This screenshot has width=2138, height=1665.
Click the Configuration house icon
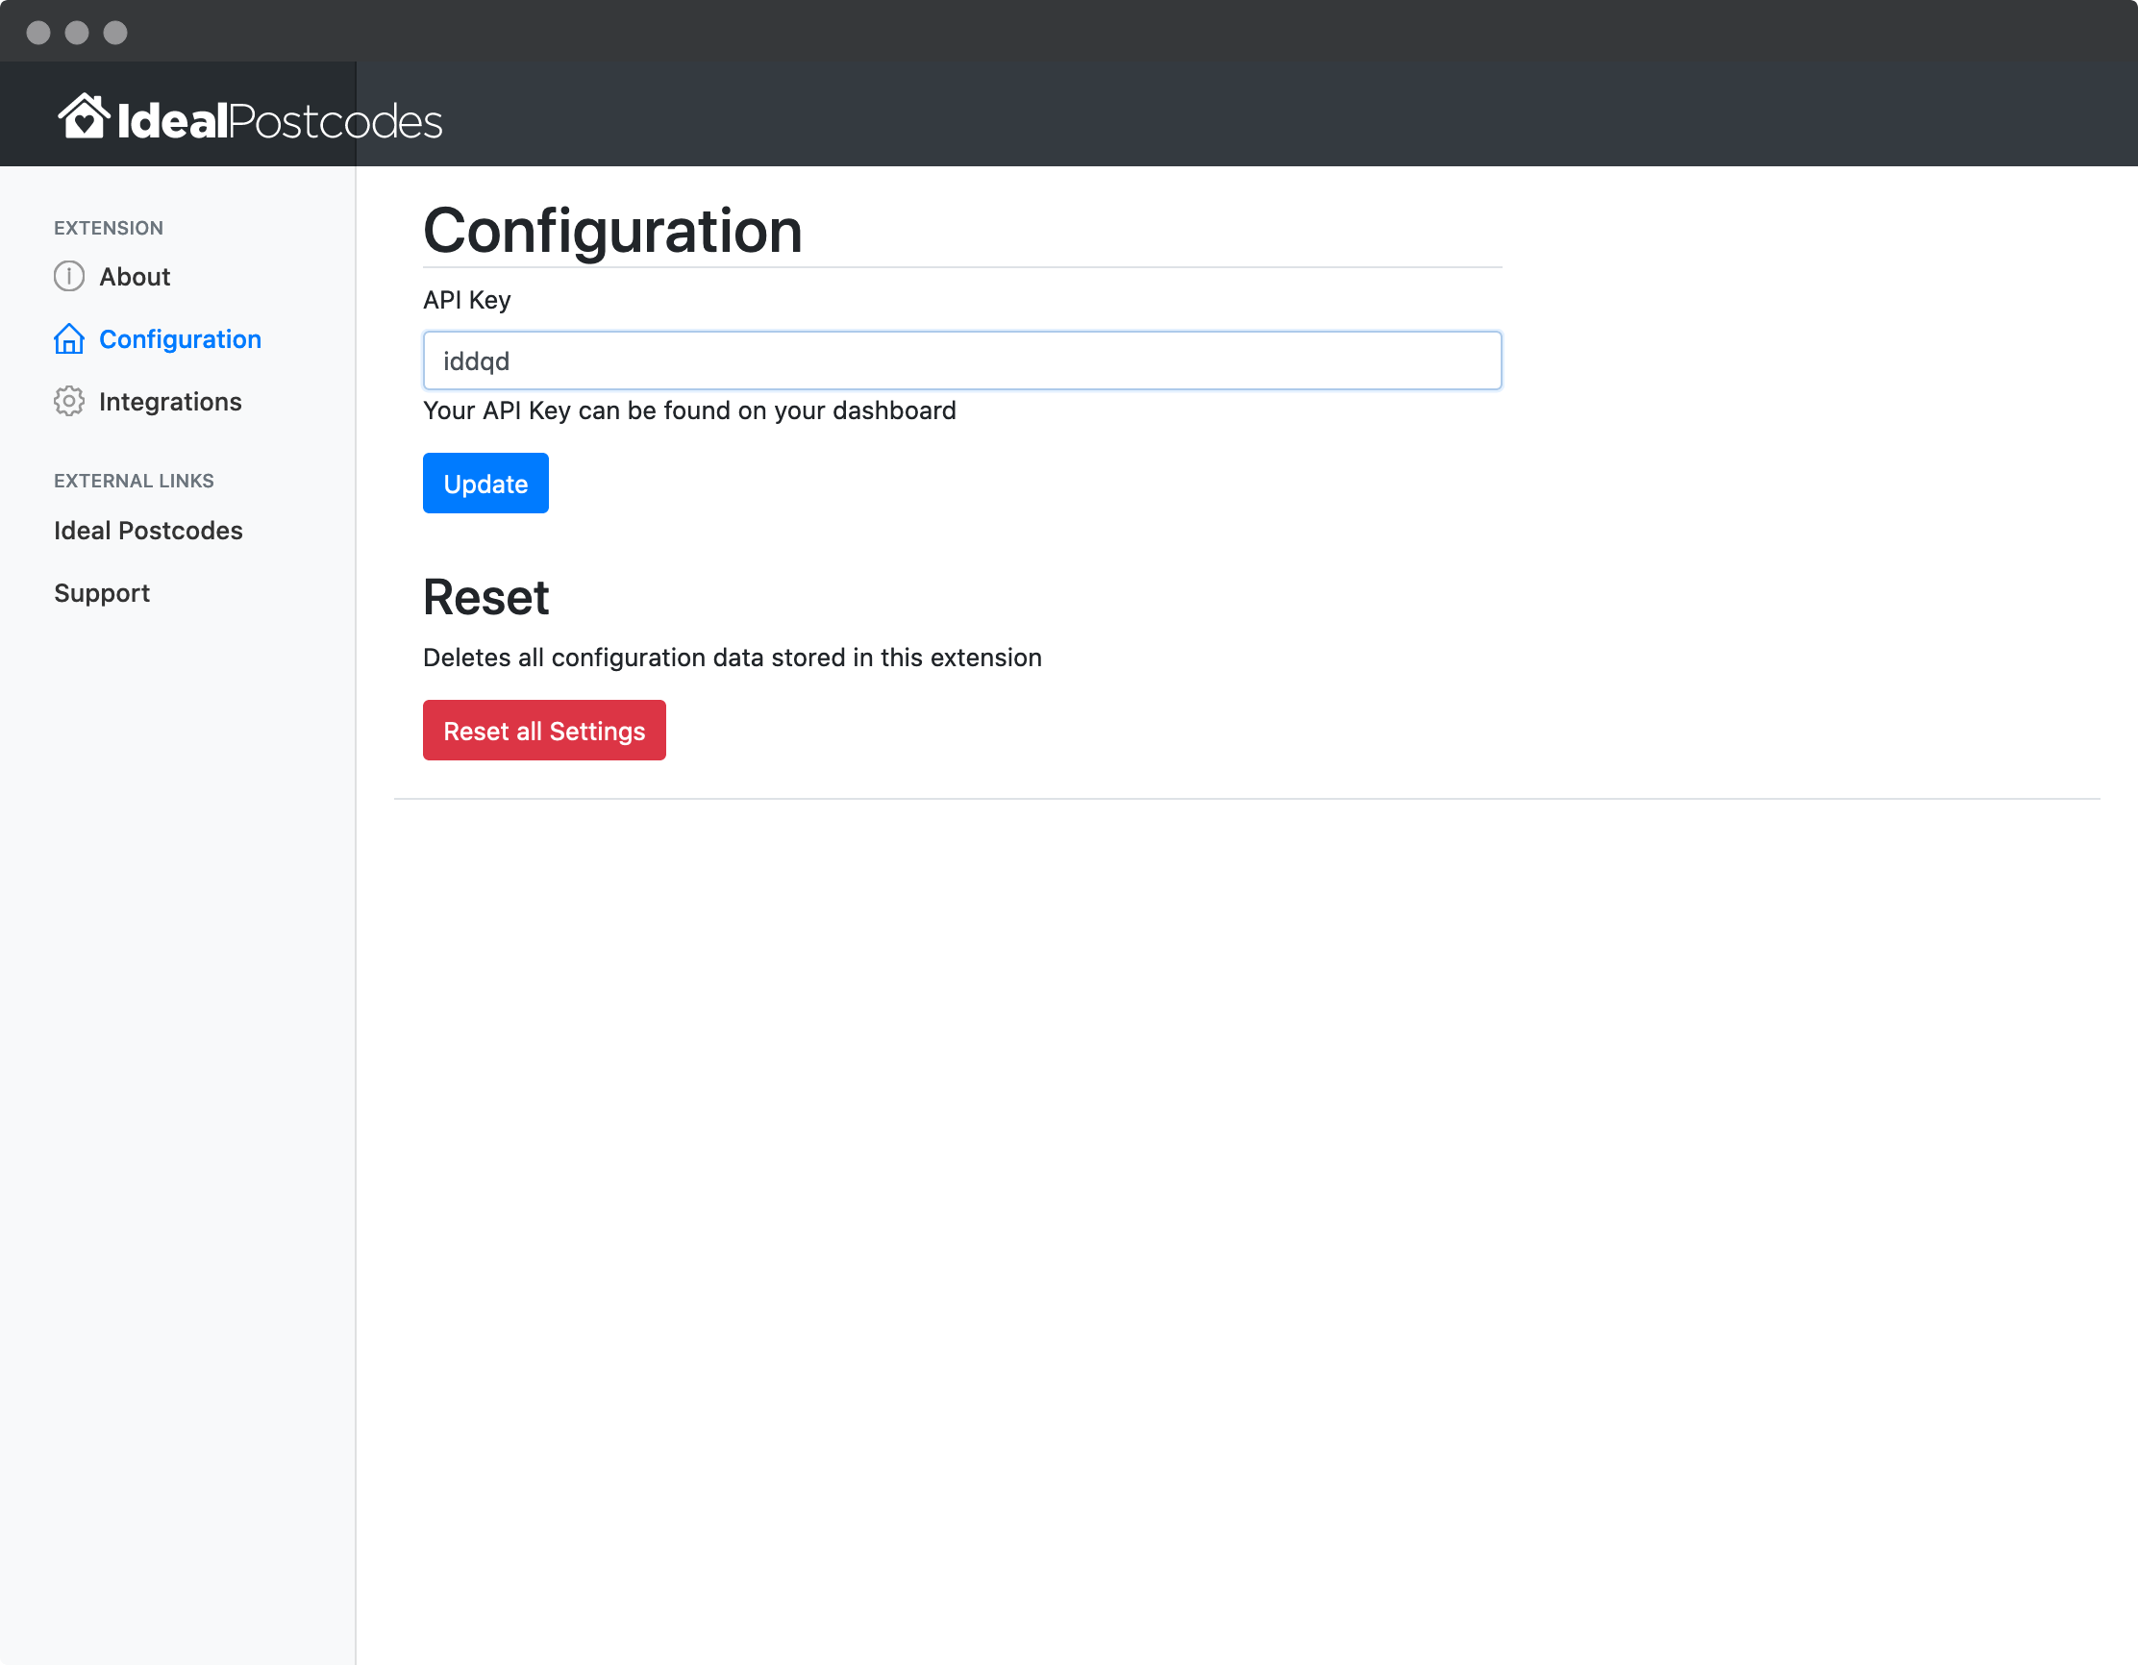[x=67, y=338]
